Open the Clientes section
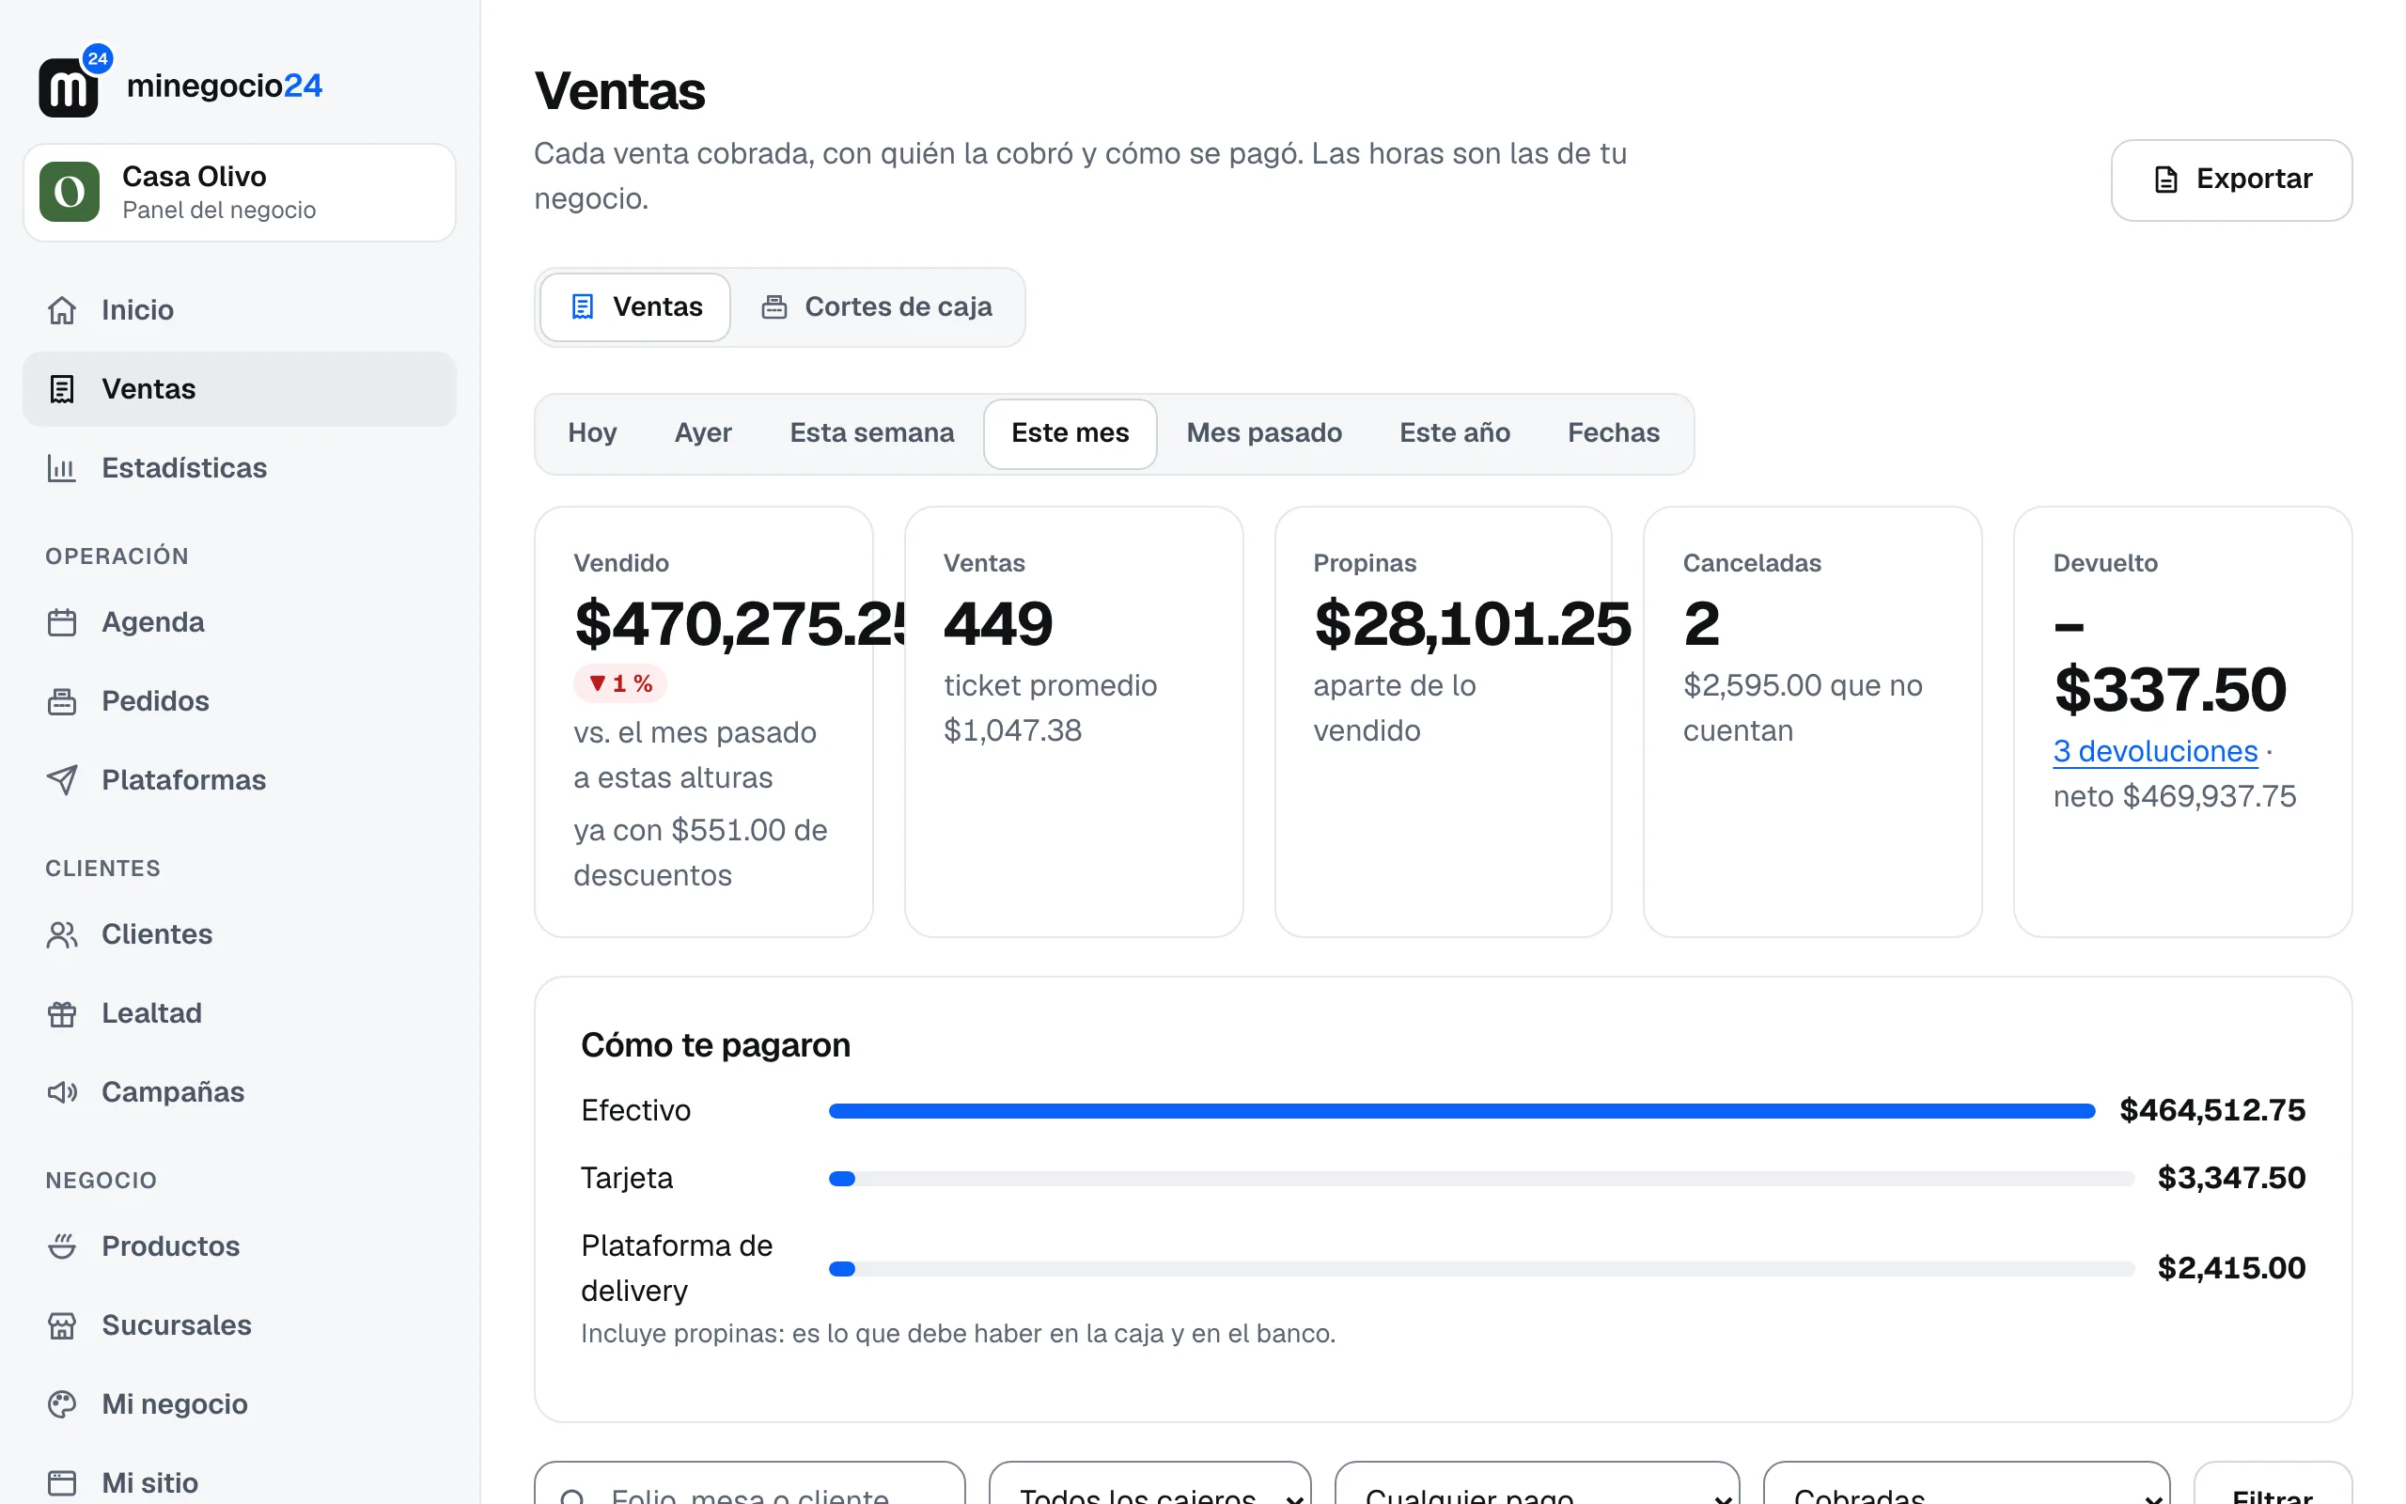Image resolution: width=2406 pixels, height=1504 pixels. [240, 935]
